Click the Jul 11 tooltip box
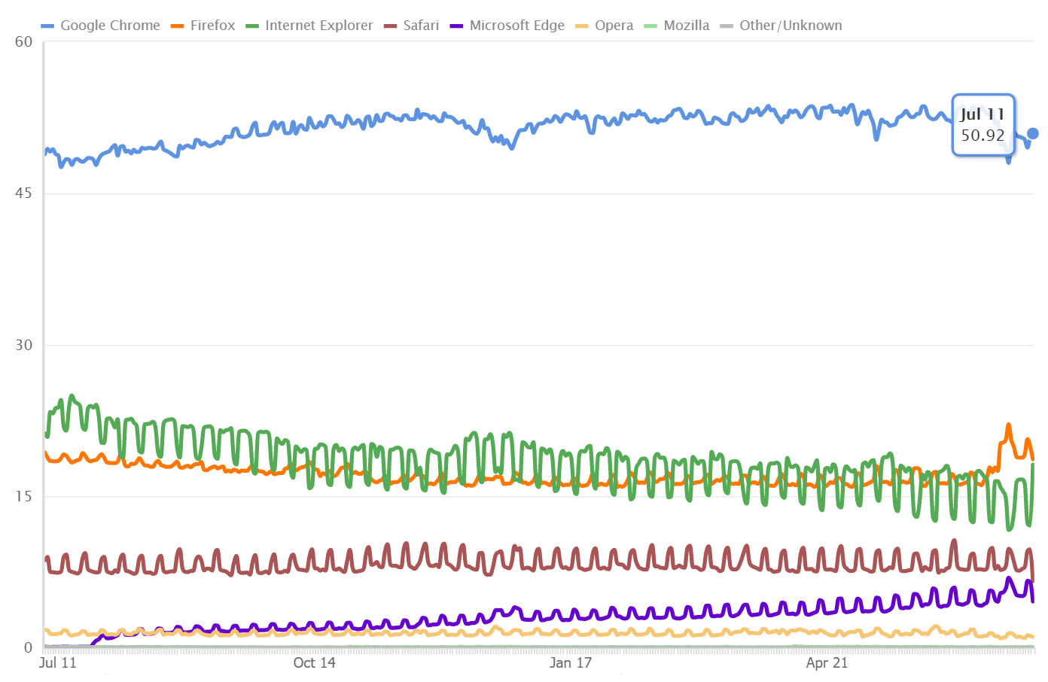The height and width of the screenshot is (682, 1048). (983, 125)
